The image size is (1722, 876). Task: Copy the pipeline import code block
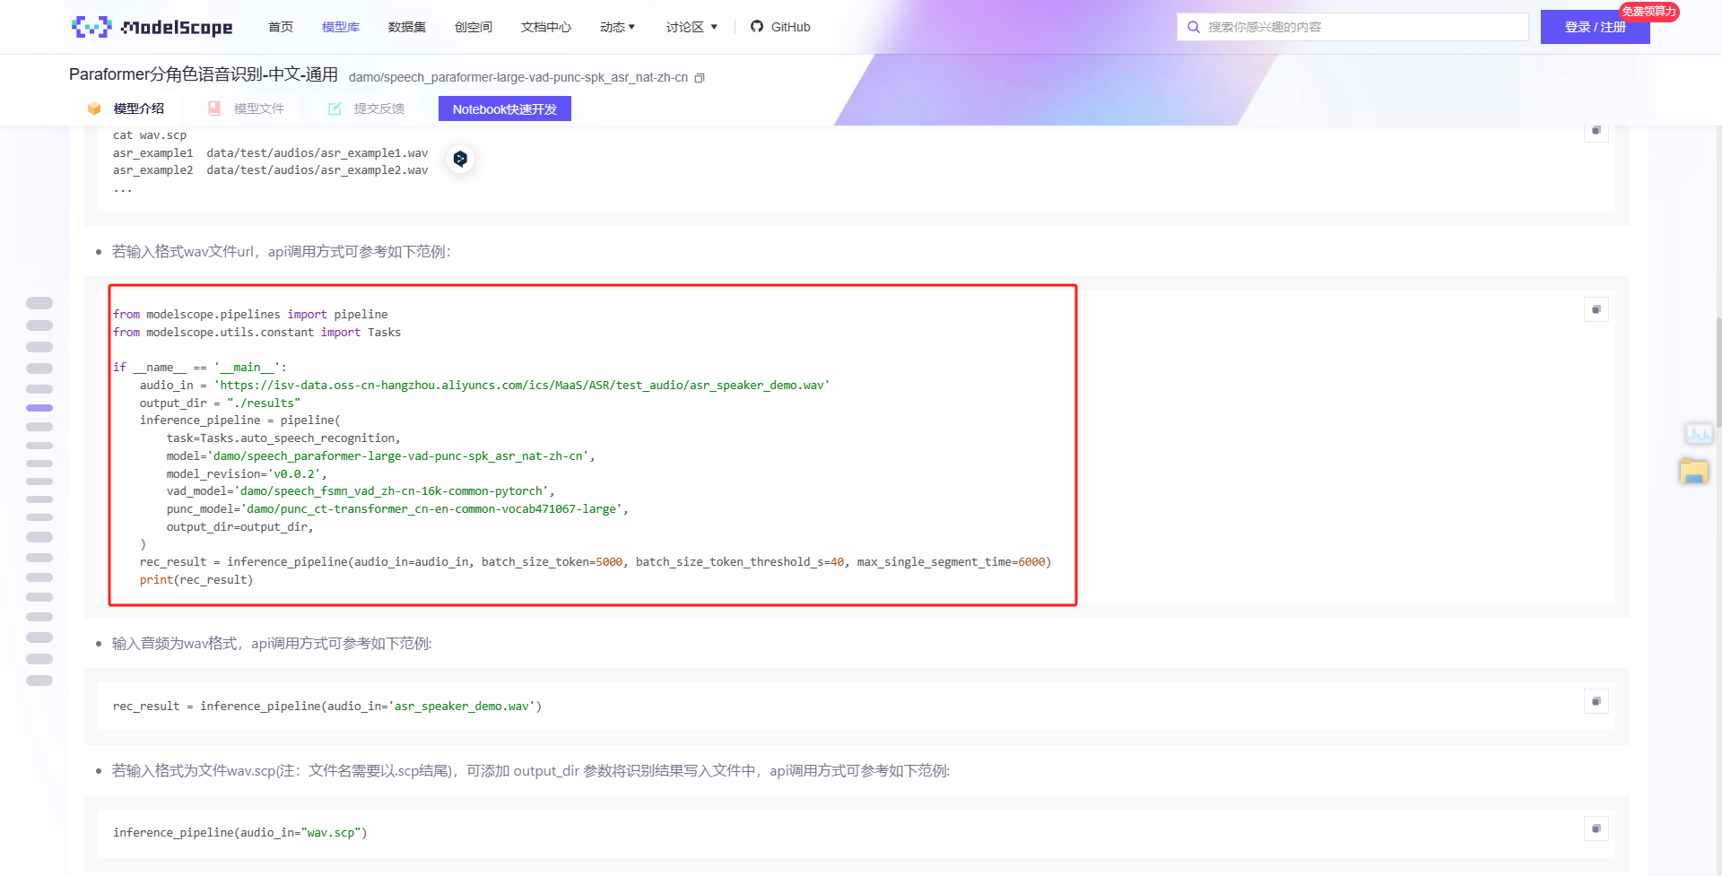[1596, 309]
